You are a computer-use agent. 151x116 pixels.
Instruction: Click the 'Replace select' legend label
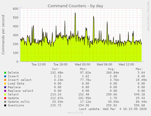pos(21,91)
